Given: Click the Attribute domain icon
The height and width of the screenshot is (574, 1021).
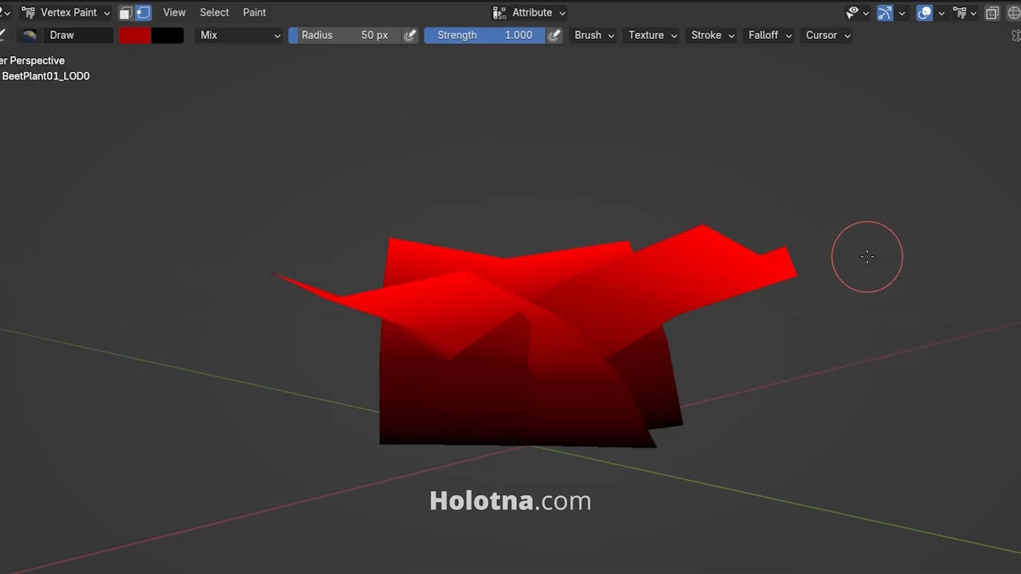Looking at the screenshot, I should (x=499, y=13).
